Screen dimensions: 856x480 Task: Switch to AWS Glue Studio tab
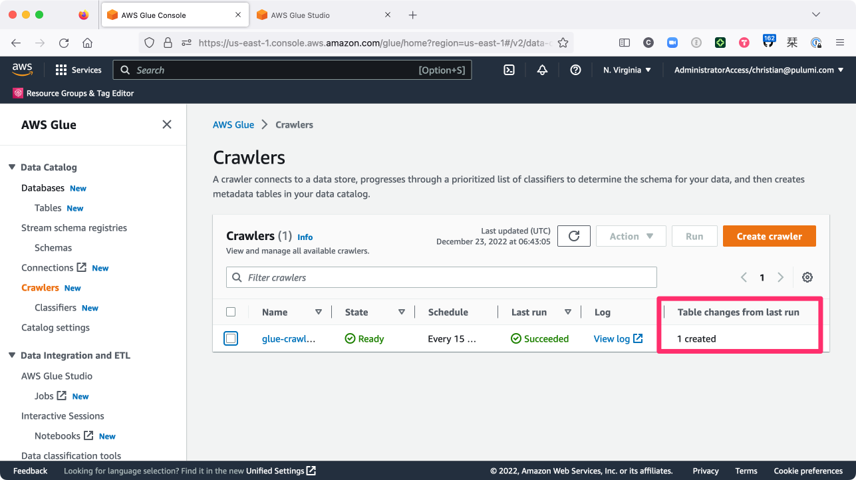pyautogui.click(x=324, y=15)
